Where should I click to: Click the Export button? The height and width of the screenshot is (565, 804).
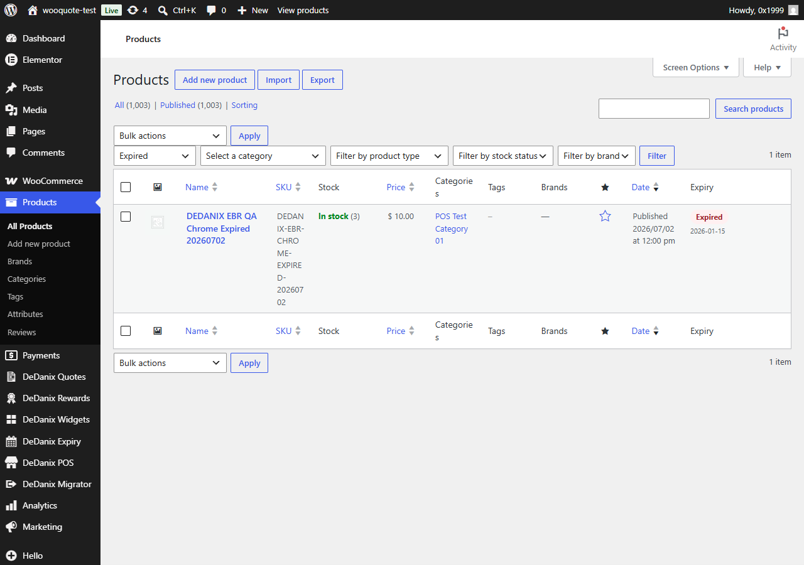click(322, 80)
